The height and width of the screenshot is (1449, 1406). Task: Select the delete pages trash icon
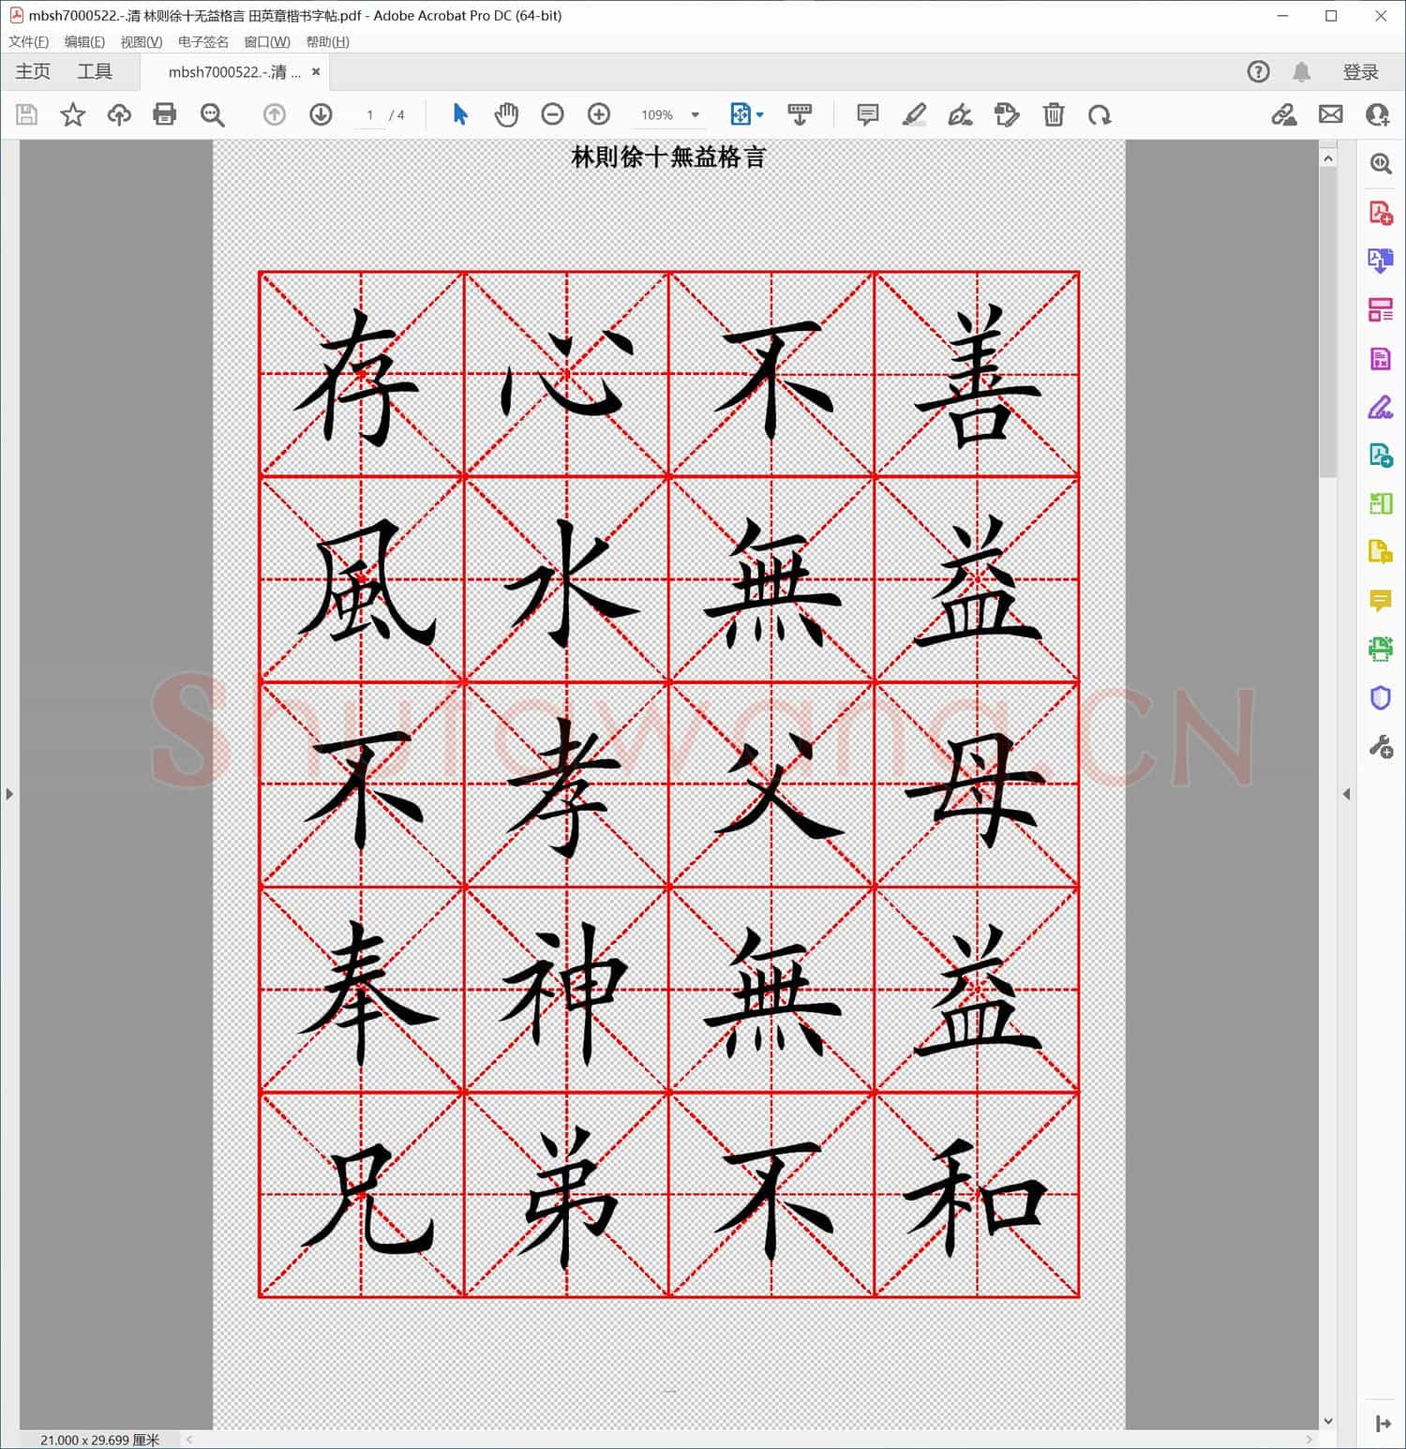pos(1054,114)
